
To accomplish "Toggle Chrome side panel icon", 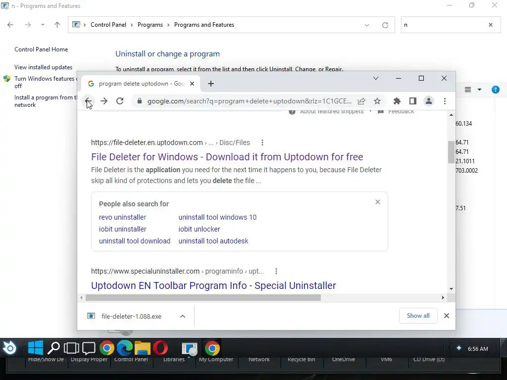I will click(412, 101).
